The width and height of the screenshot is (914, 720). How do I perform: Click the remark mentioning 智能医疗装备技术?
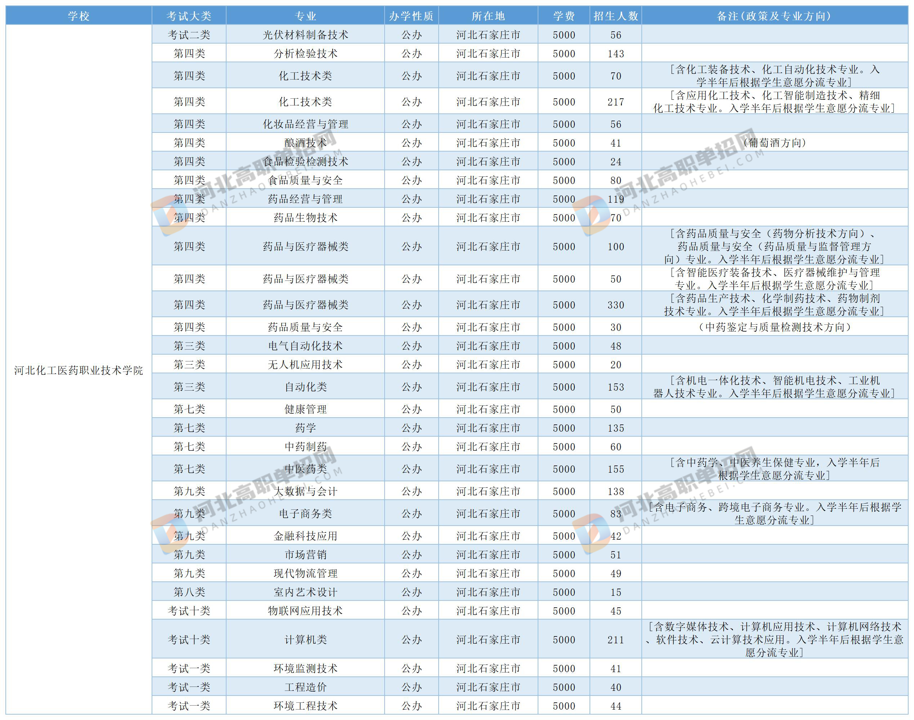tap(775, 278)
